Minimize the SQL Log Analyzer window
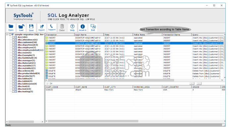This screenshot has height=129, width=231. (x=207, y=5)
